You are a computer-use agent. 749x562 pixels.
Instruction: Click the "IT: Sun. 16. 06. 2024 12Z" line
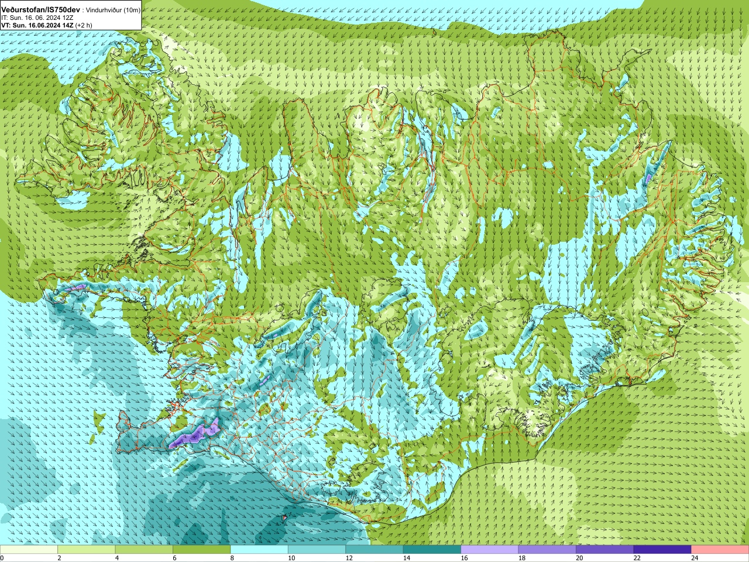click(37, 18)
